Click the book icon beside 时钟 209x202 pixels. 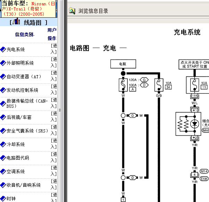3,199
